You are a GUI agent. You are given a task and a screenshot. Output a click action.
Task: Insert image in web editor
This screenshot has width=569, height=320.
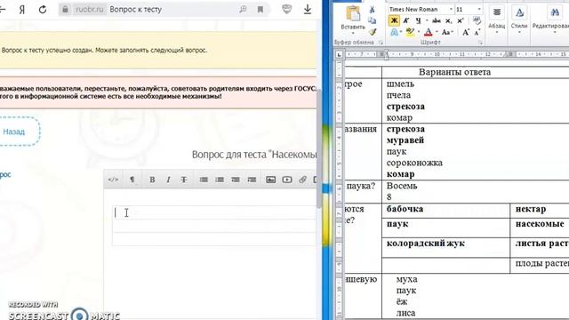(270, 180)
